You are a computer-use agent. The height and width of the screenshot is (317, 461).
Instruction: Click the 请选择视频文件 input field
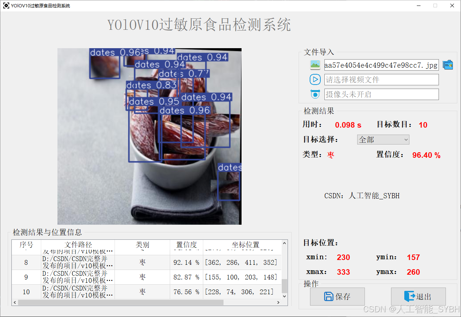point(381,79)
